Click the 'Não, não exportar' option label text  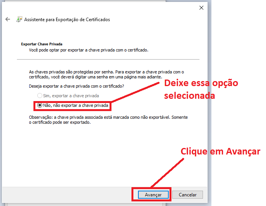pyautogui.click(x=76, y=105)
